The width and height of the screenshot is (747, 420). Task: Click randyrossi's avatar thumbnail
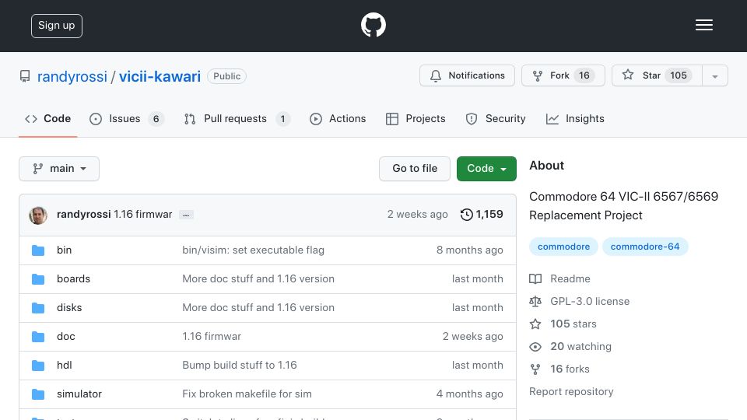[x=38, y=215]
